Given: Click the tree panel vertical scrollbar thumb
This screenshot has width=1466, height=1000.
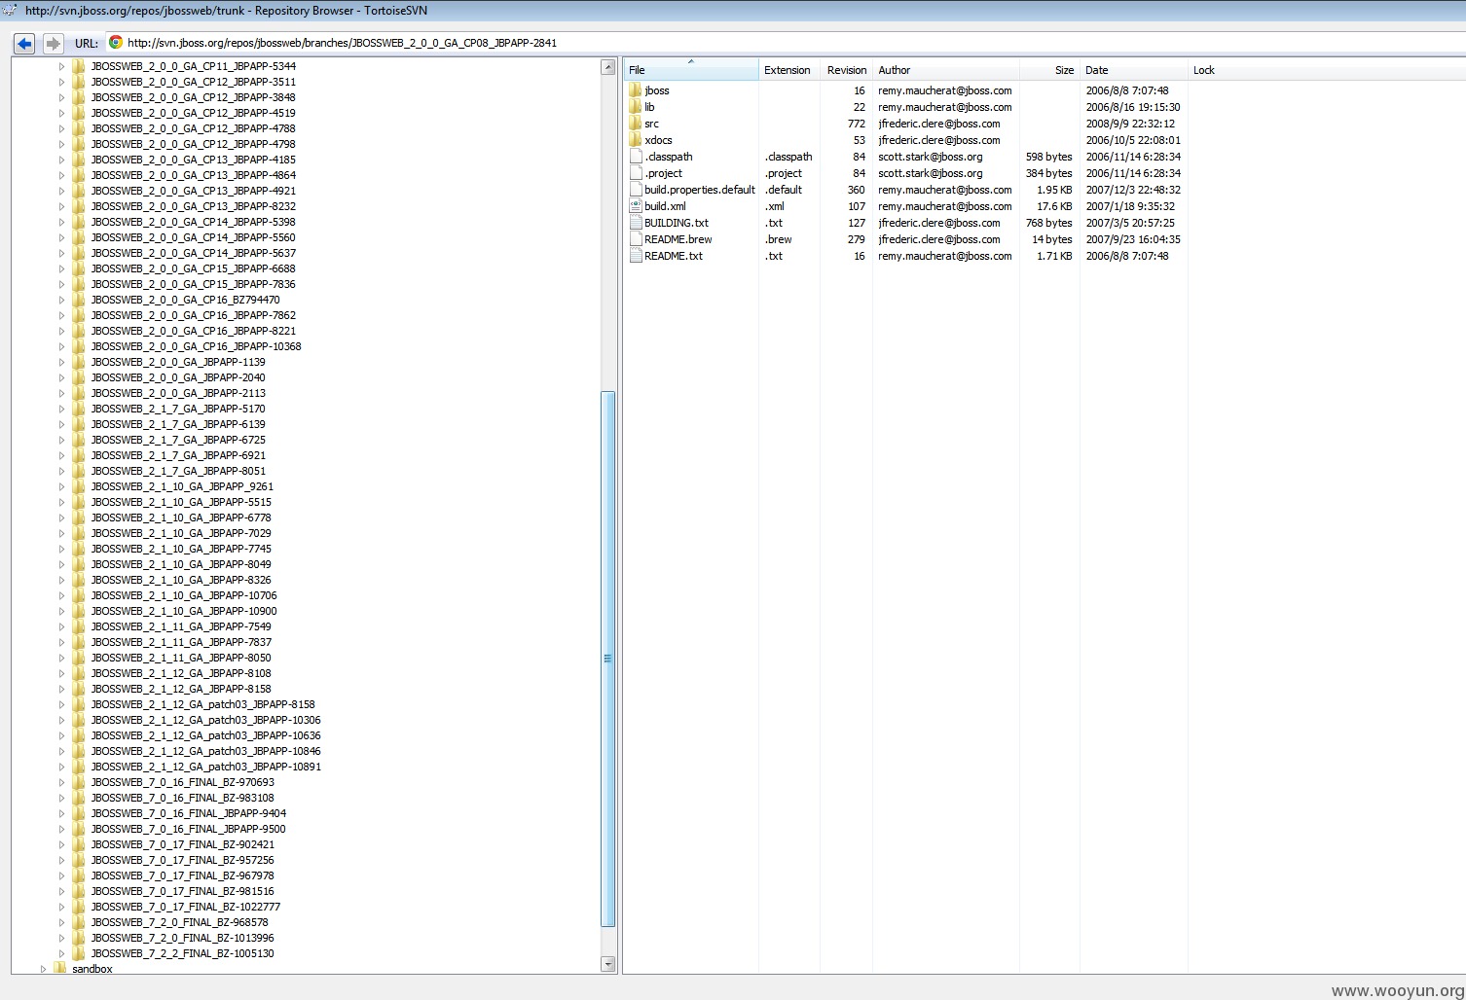Looking at the screenshot, I should tap(608, 659).
